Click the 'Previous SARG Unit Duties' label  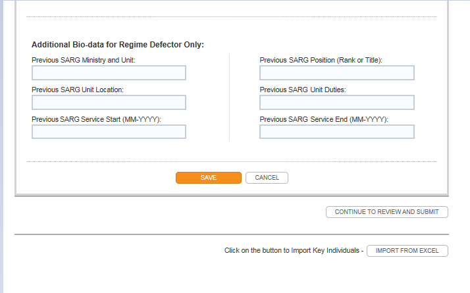(x=302, y=90)
